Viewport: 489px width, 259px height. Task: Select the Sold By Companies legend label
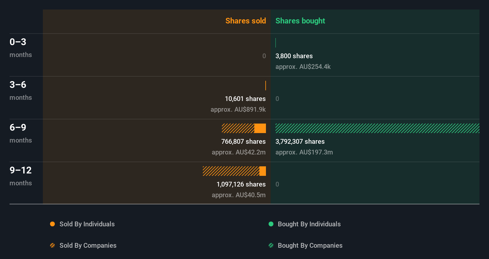coord(88,245)
